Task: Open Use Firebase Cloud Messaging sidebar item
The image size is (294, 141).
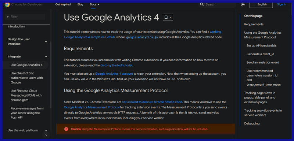Action: [26, 96]
